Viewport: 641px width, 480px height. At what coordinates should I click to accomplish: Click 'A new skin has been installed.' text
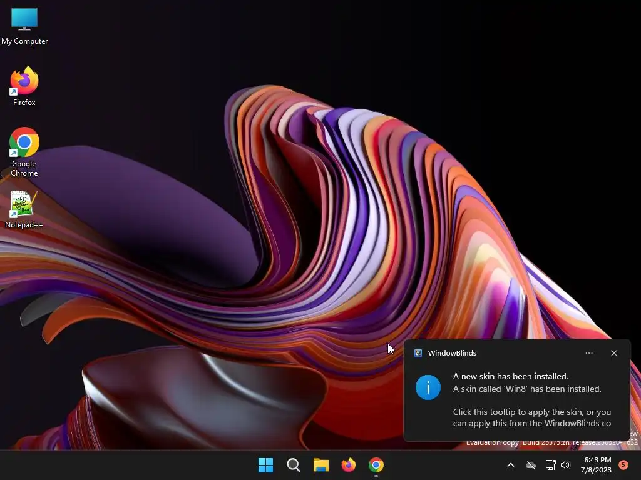pos(511,376)
